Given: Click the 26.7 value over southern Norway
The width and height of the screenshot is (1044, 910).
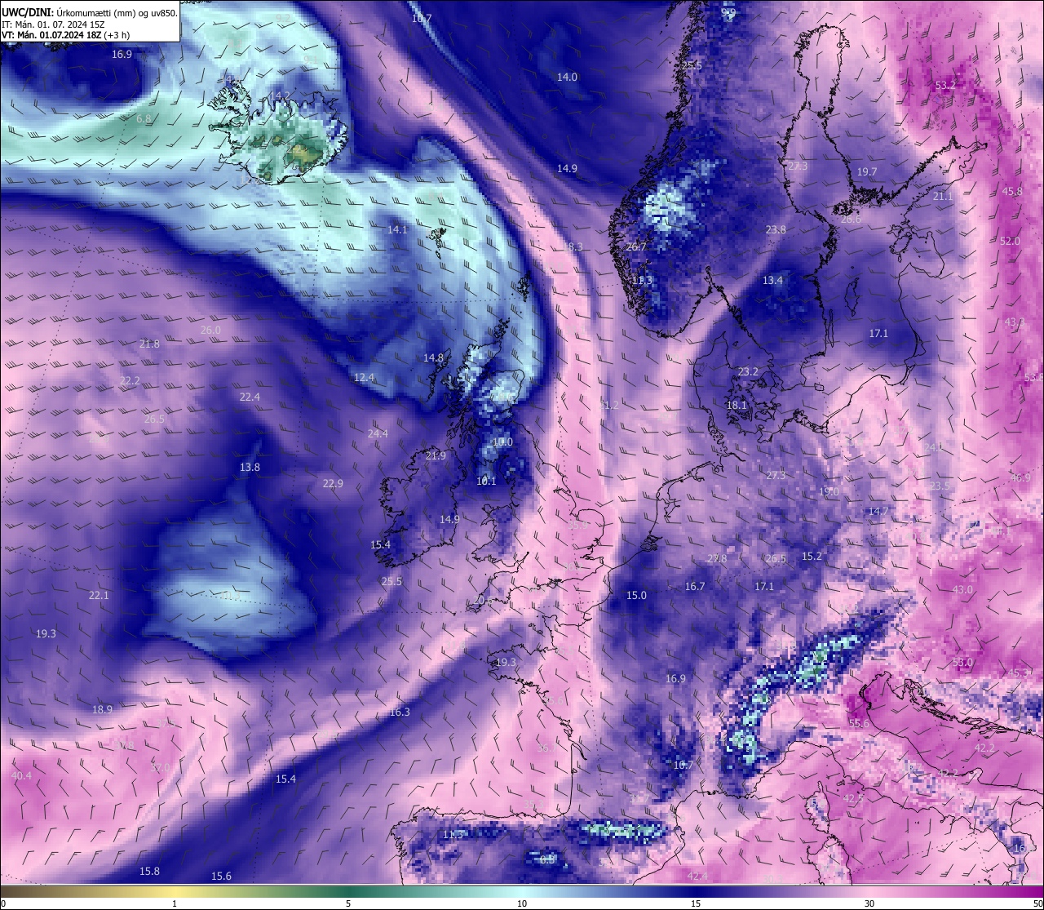Looking at the screenshot, I should click(x=635, y=246).
